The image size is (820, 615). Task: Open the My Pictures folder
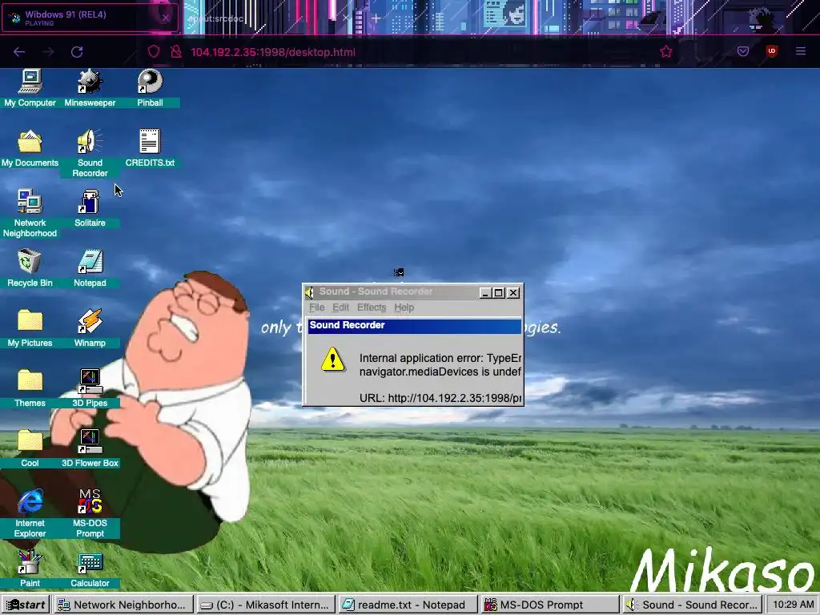click(x=30, y=328)
